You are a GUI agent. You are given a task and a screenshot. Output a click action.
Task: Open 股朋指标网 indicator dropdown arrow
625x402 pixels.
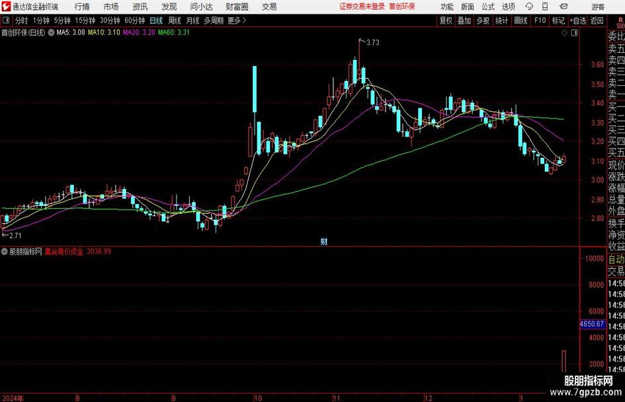(x=5, y=251)
